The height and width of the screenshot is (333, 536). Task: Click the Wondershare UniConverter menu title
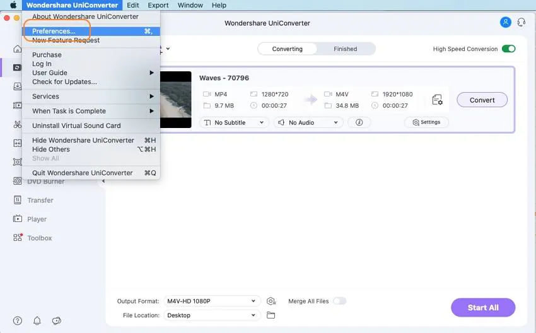[x=72, y=5]
